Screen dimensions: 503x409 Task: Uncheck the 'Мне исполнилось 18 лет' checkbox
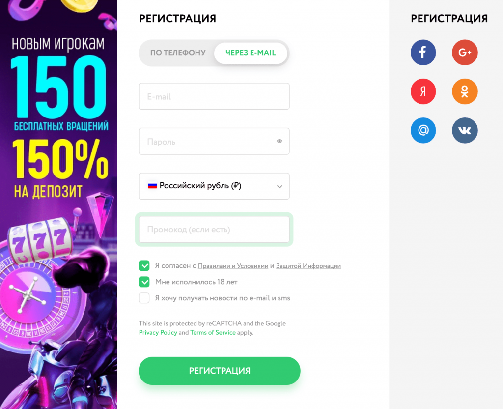[x=144, y=282]
